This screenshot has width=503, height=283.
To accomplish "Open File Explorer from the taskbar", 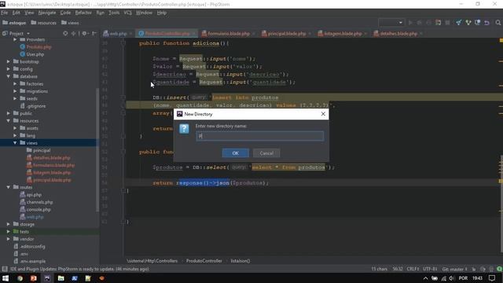I will (61, 278).
